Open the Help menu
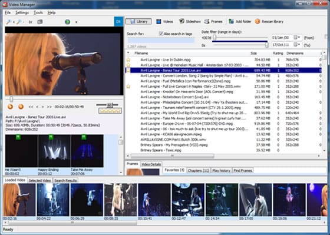 [x=52, y=12]
